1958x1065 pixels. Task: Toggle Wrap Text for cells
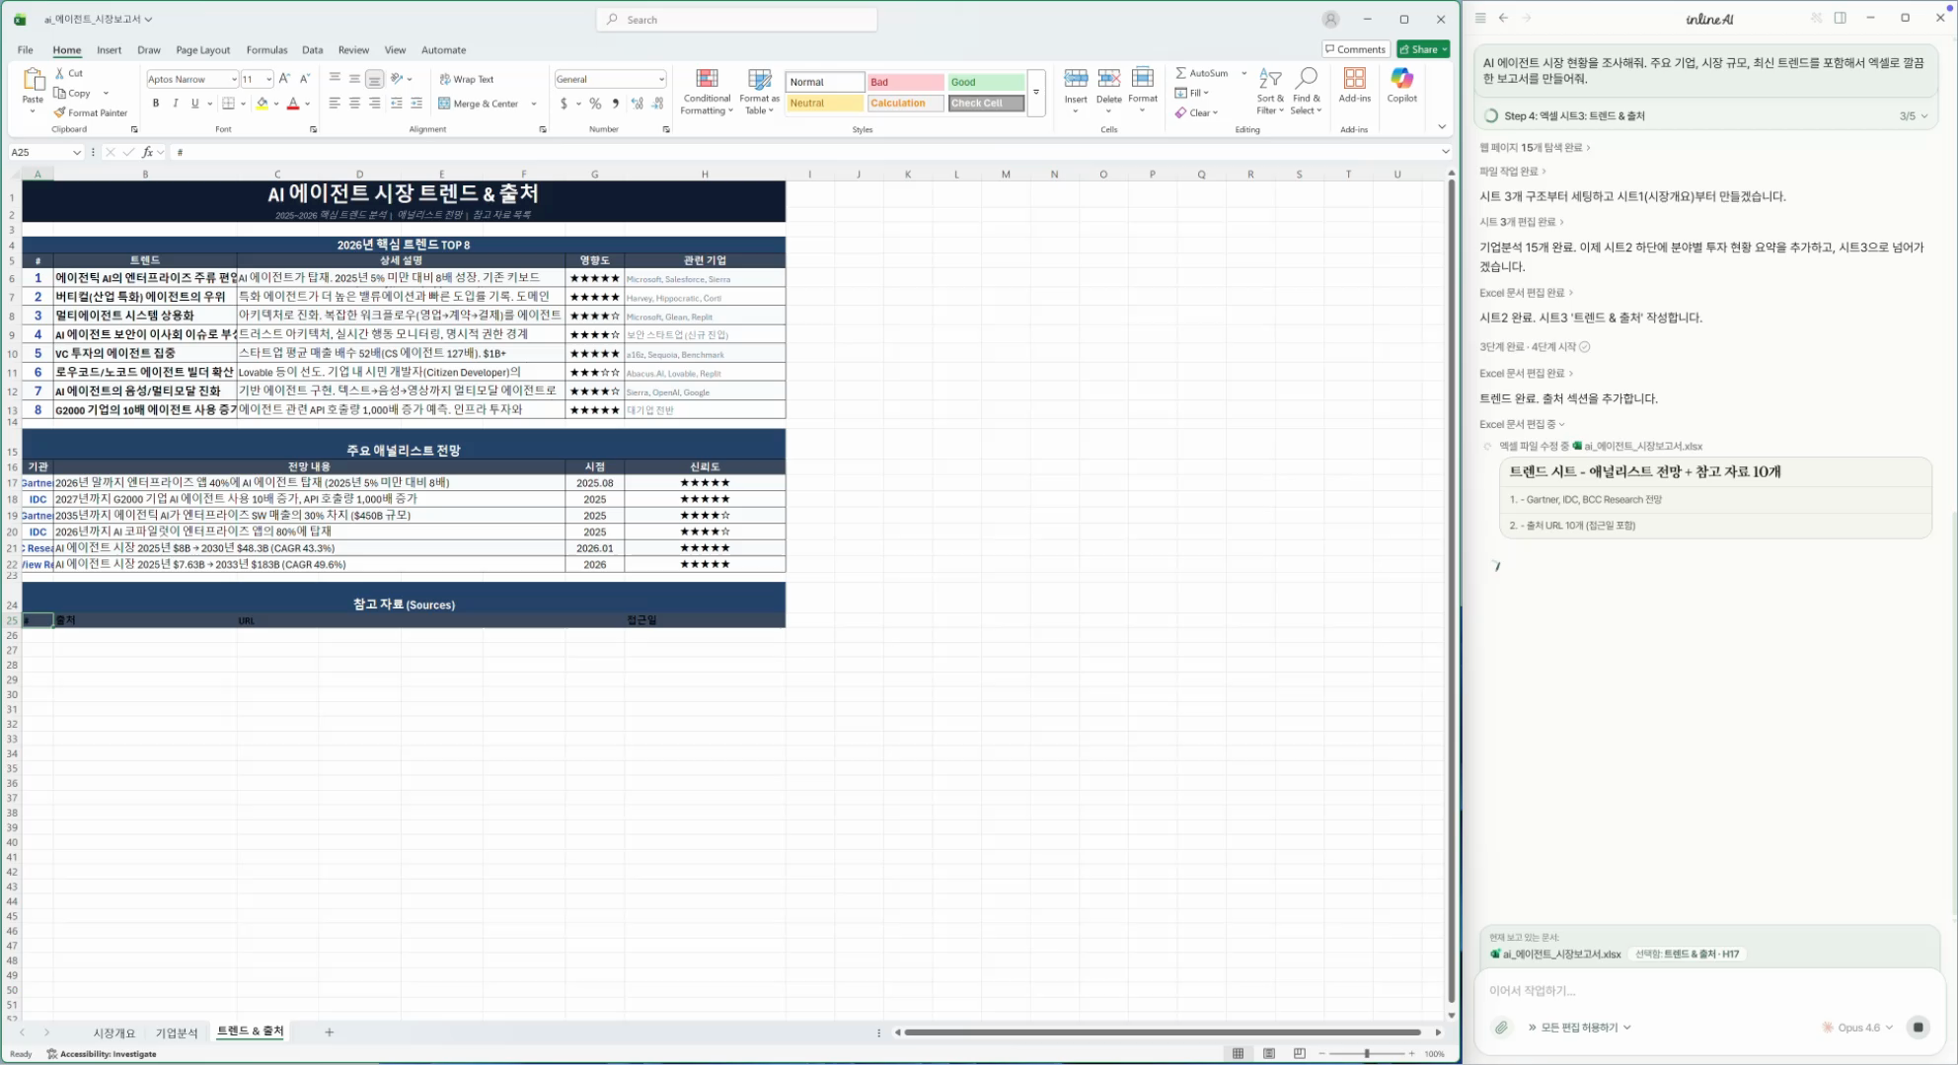467,79
